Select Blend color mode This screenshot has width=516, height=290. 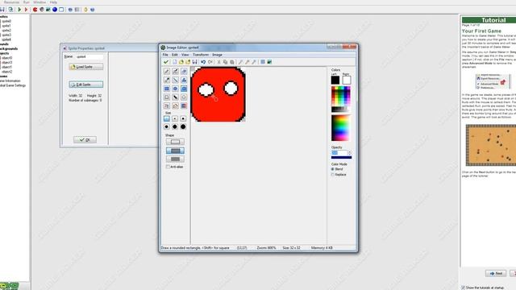click(x=333, y=169)
